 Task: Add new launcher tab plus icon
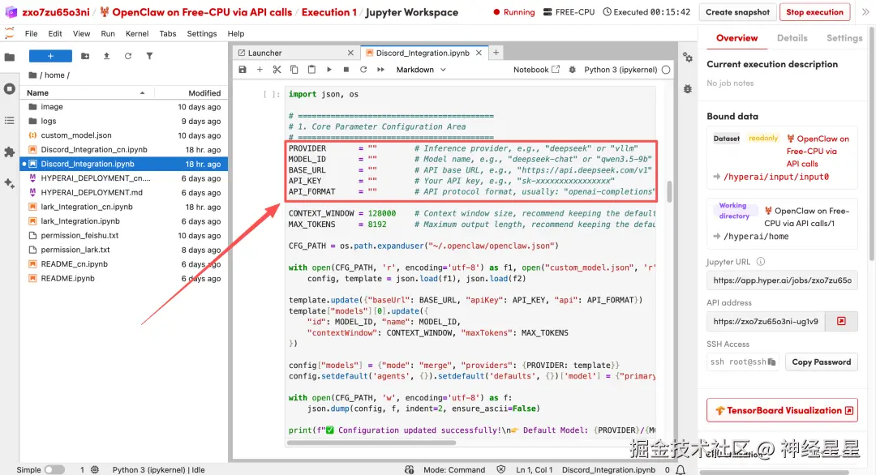pyautogui.click(x=496, y=53)
